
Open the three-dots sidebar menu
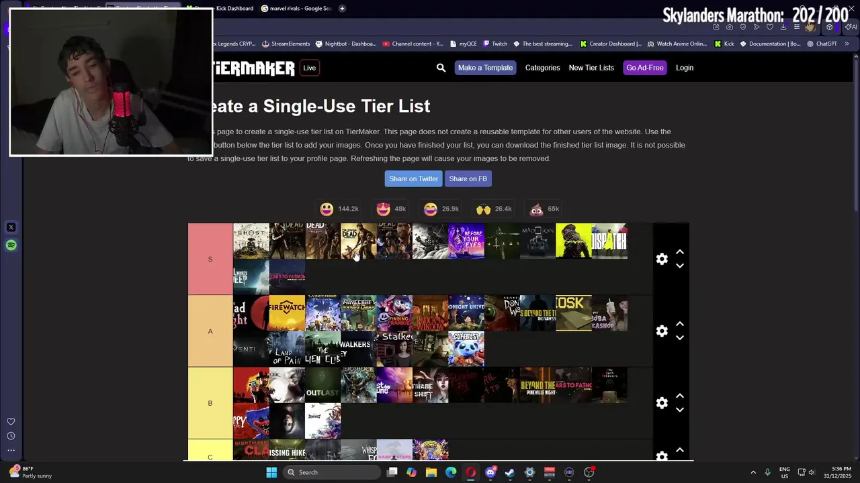click(x=11, y=450)
